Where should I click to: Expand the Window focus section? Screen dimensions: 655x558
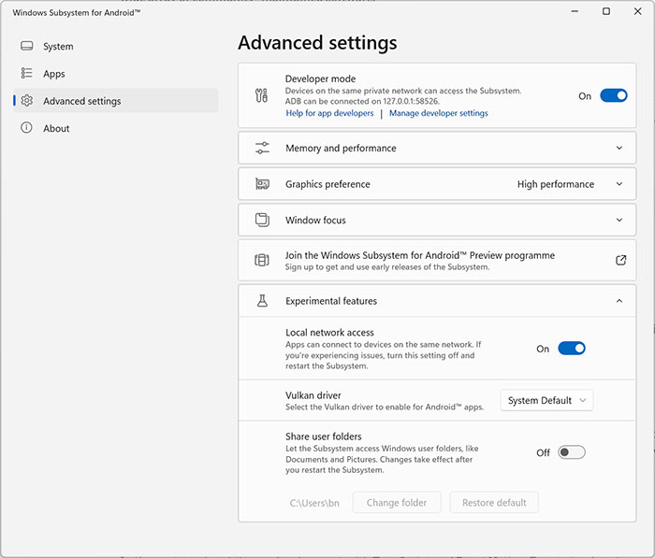[619, 221]
